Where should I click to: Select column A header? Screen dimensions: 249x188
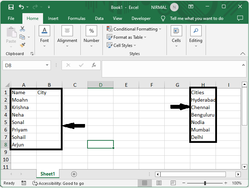pyautogui.click(x=23, y=85)
